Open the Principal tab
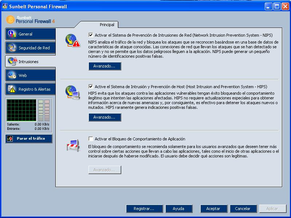Viewport: 291px width, 218px height. pyautogui.click(x=107, y=25)
